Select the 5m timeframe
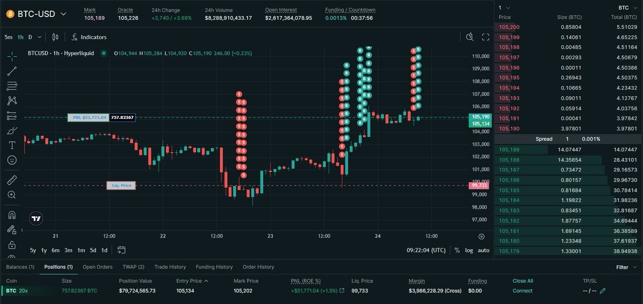The height and width of the screenshot is (304, 643). point(9,37)
